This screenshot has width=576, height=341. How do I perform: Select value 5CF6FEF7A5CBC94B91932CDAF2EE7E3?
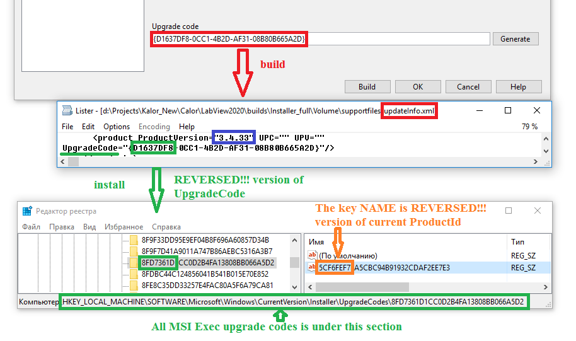click(x=384, y=267)
